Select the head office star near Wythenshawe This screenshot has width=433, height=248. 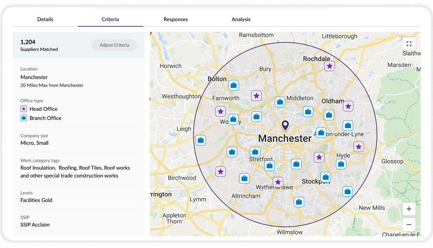pyautogui.click(x=278, y=182)
